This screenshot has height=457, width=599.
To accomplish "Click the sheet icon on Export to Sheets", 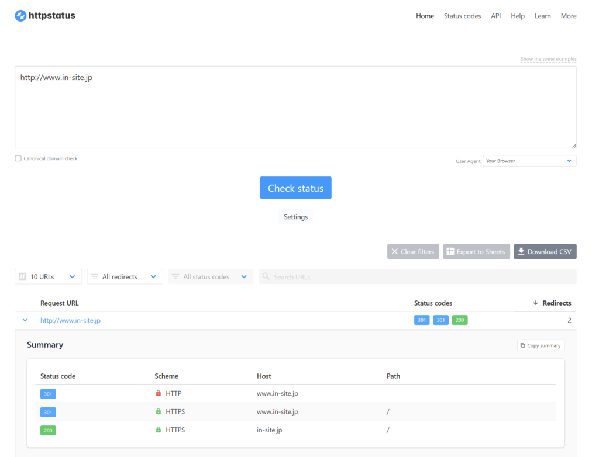I will point(450,252).
